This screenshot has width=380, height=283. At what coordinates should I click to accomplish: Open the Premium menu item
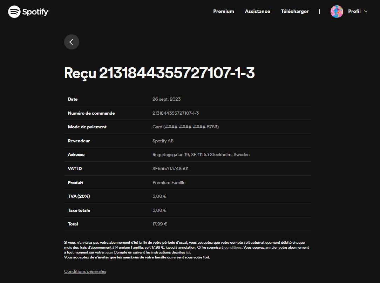coord(223,12)
